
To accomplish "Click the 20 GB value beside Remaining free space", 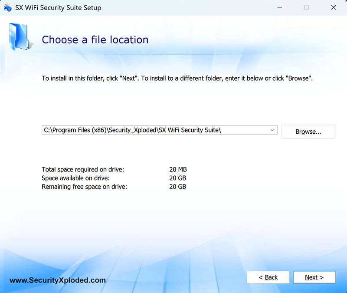I will [177, 187].
